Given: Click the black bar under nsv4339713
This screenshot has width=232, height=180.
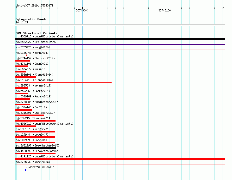Looking at the screenshot, I should pos(120,39).
